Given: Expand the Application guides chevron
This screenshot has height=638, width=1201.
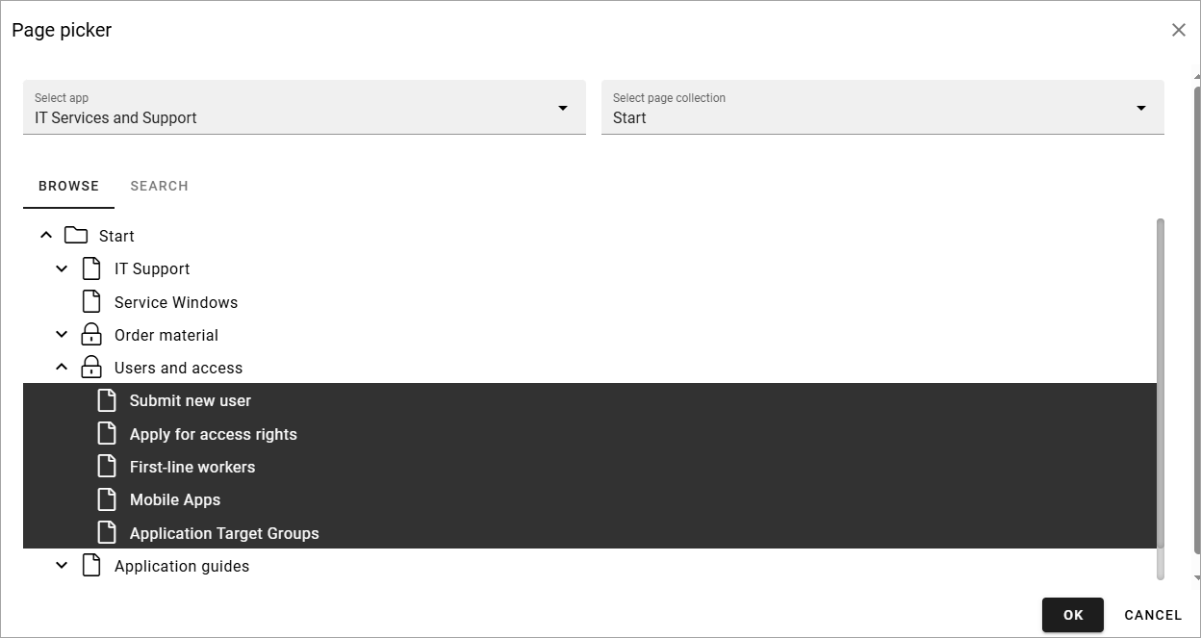Looking at the screenshot, I should tap(62, 566).
